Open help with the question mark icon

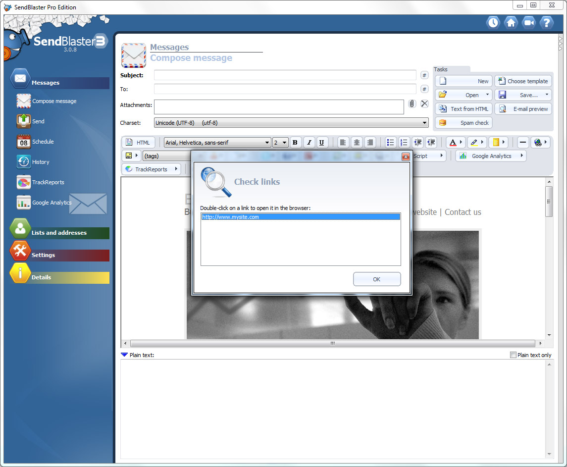546,23
